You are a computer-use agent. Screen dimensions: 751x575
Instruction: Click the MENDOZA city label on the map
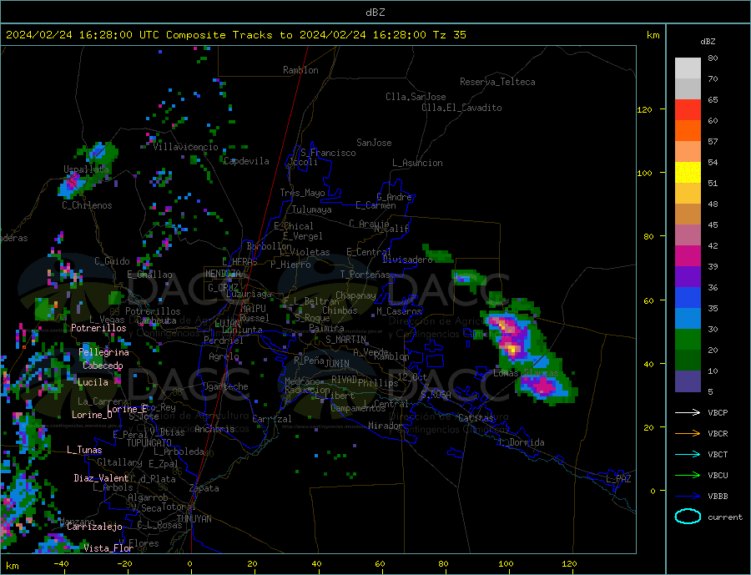coord(224,274)
